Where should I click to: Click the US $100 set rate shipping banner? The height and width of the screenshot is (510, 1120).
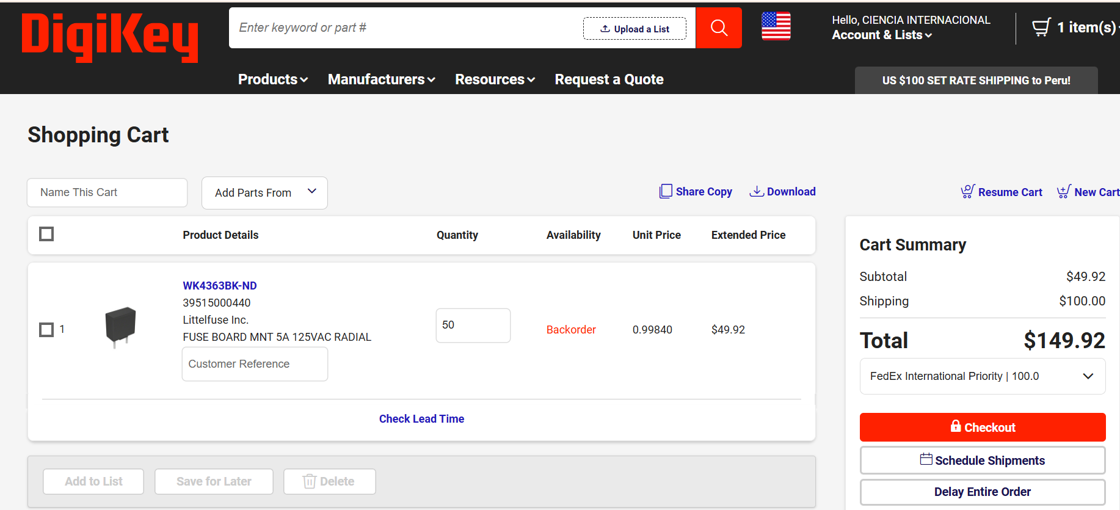976,80
